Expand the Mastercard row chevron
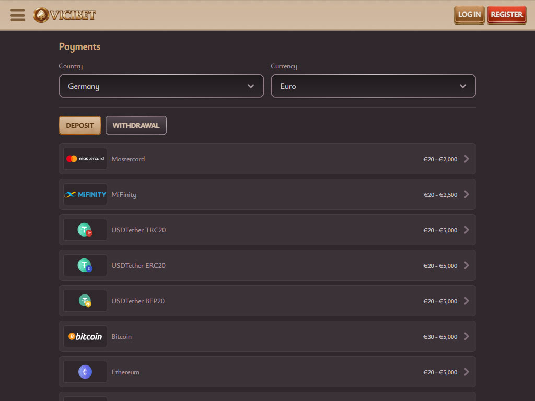The image size is (535, 401). [x=467, y=159]
